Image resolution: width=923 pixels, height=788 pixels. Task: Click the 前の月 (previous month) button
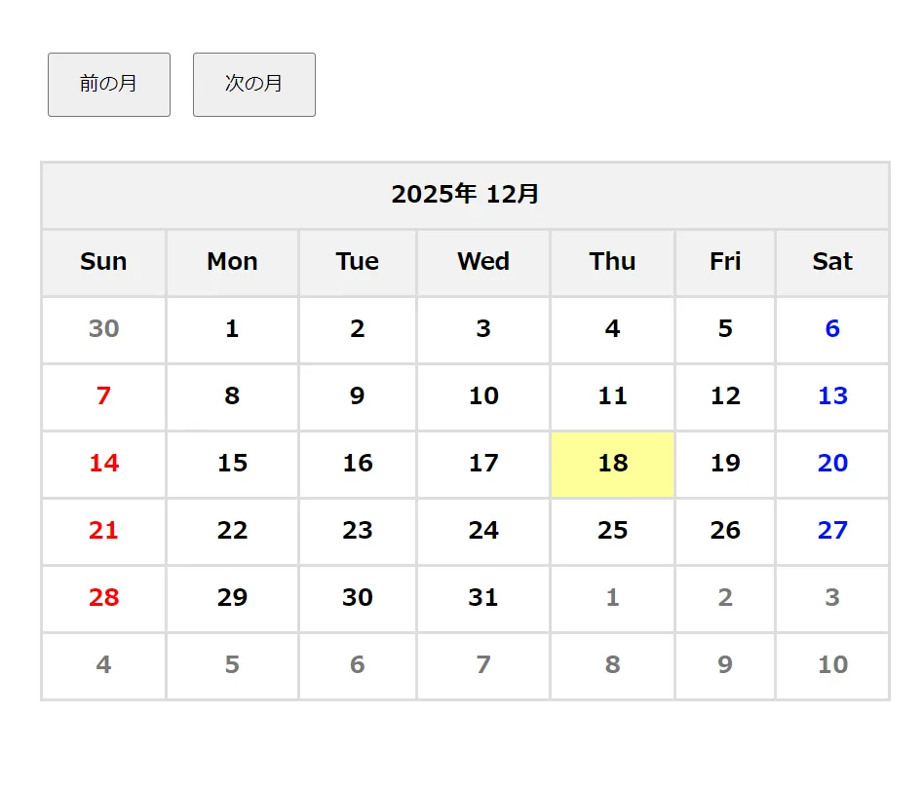109,85
